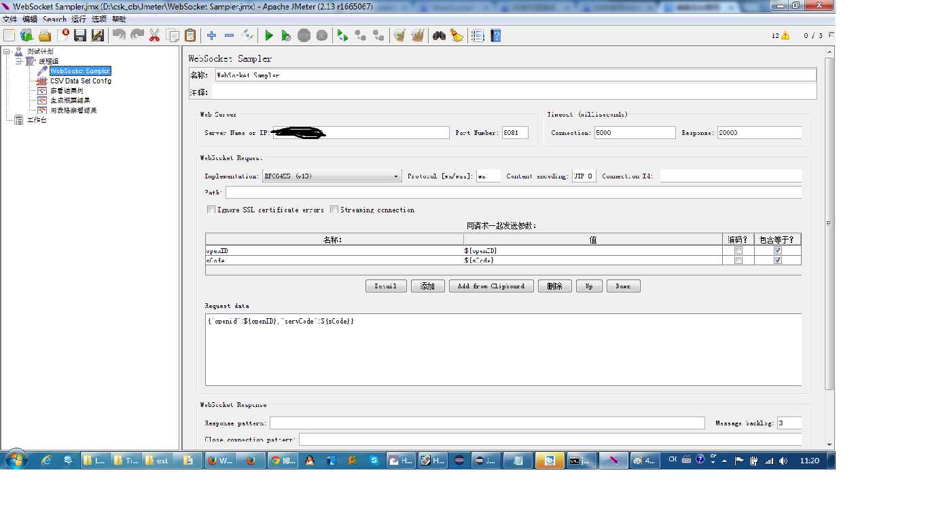This screenshot has height=521, width=928.
Task: Click the Response timeout field
Action: pos(760,133)
